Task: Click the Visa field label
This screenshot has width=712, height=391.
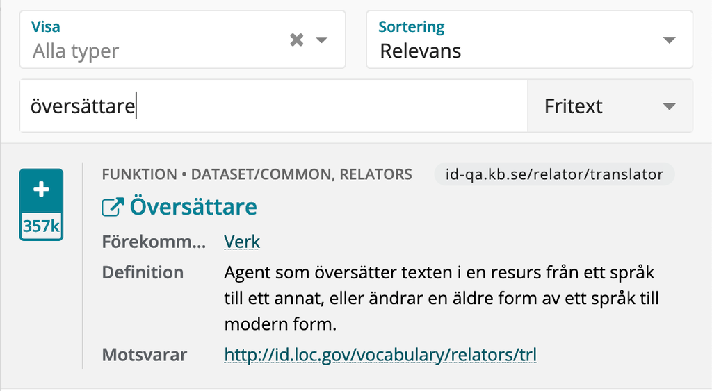Action: pos(45,27)
